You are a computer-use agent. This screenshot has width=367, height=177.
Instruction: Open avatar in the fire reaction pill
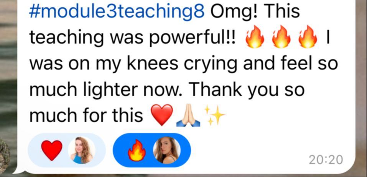click(167, 150)
